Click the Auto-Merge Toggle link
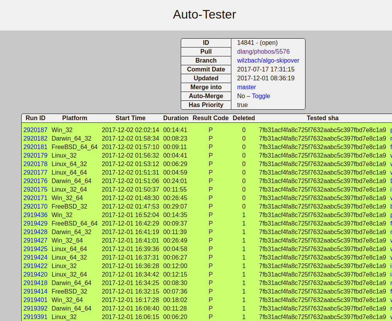This screenshot has width=392, height=321. point(261,96)
